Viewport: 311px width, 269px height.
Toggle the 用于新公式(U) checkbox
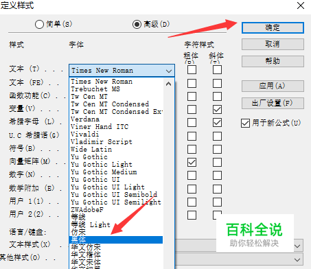[x=245, y=123]
